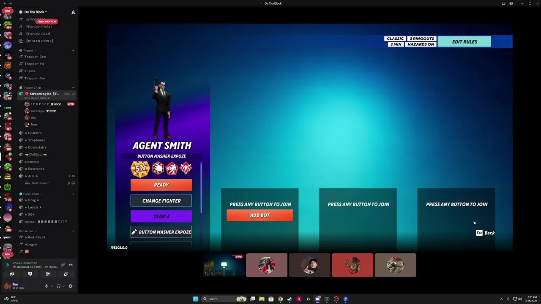Select the participant tile with red-jacket avatar
The image size is (541, 304).
pyautogui.click(x=267, y=265)
